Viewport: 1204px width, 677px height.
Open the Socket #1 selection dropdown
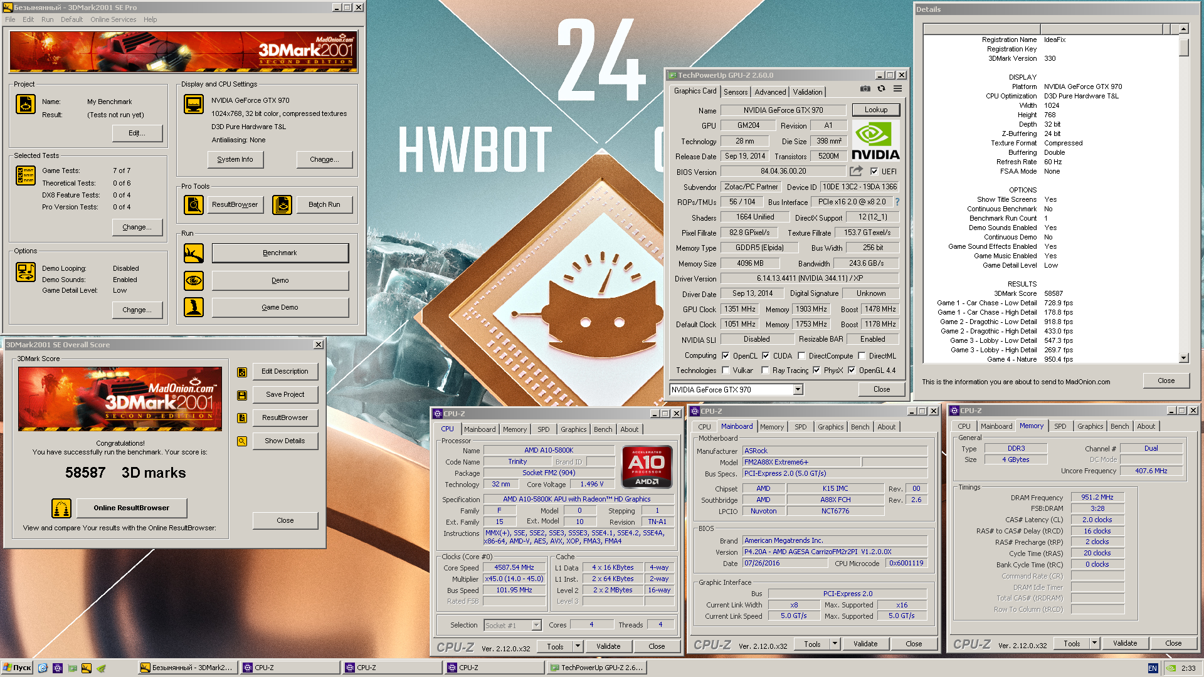pyautogui.click(x=536, y=625)
